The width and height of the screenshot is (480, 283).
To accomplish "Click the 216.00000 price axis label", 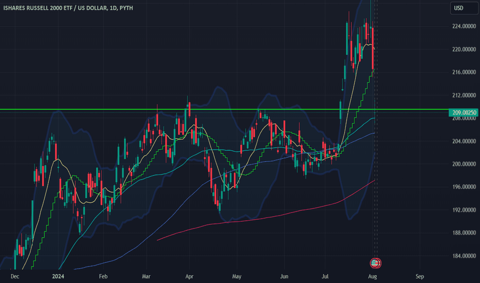I will [464, 72].
